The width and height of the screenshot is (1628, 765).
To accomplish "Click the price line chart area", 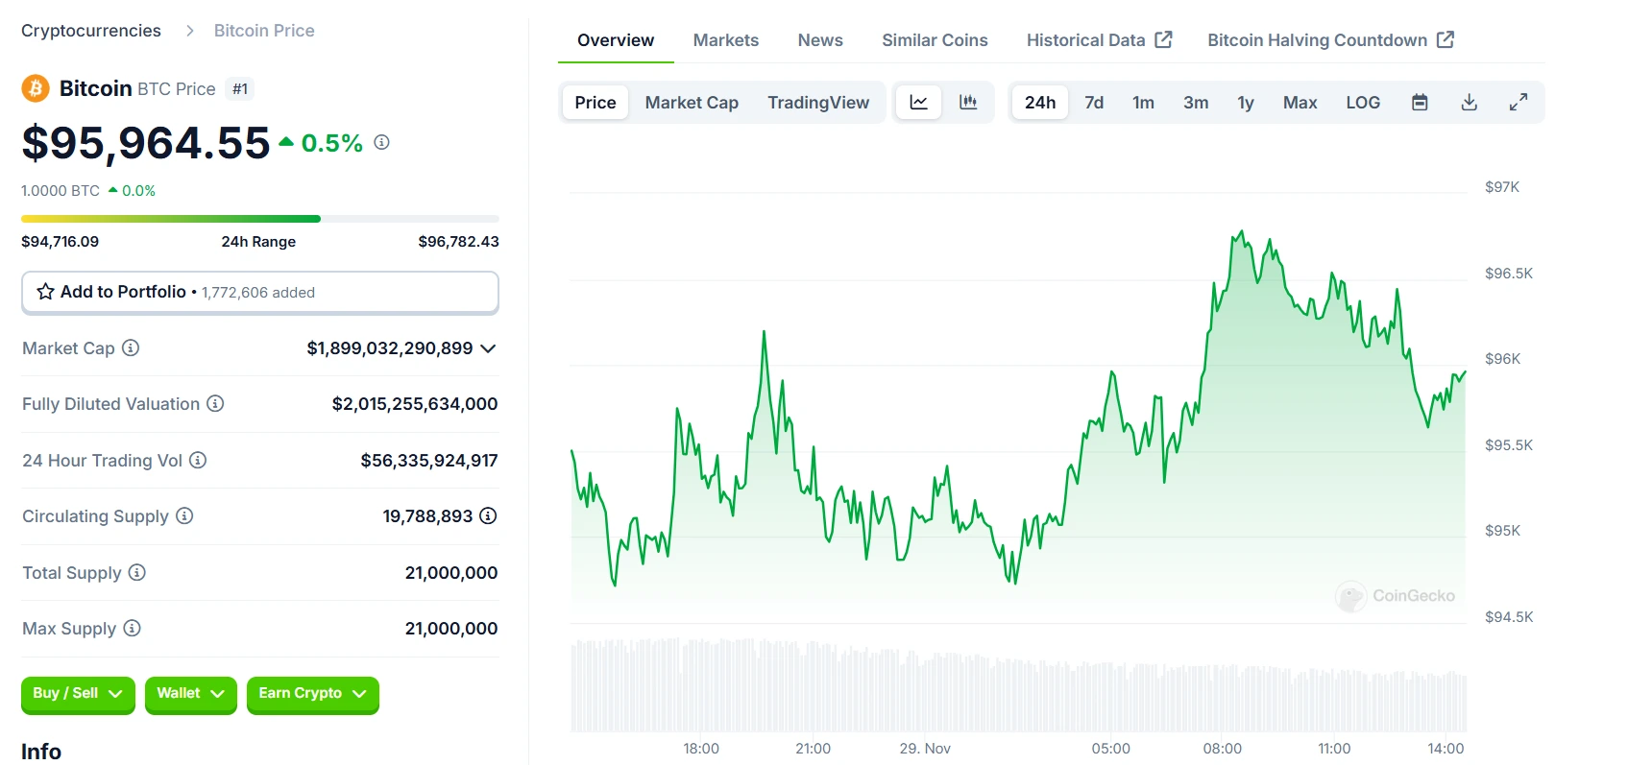I will tap(1019, 408).
